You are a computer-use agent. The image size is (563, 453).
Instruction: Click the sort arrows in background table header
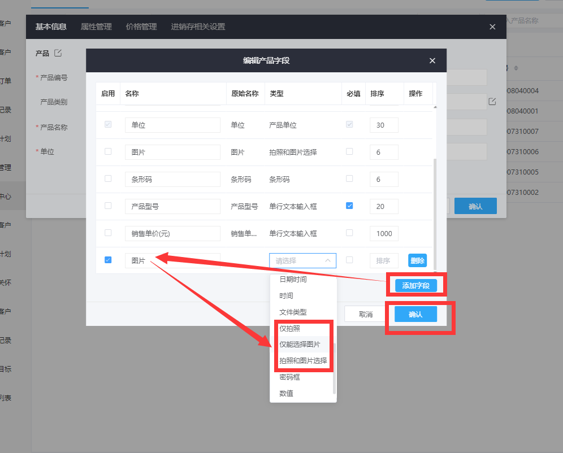click(516, 68)
